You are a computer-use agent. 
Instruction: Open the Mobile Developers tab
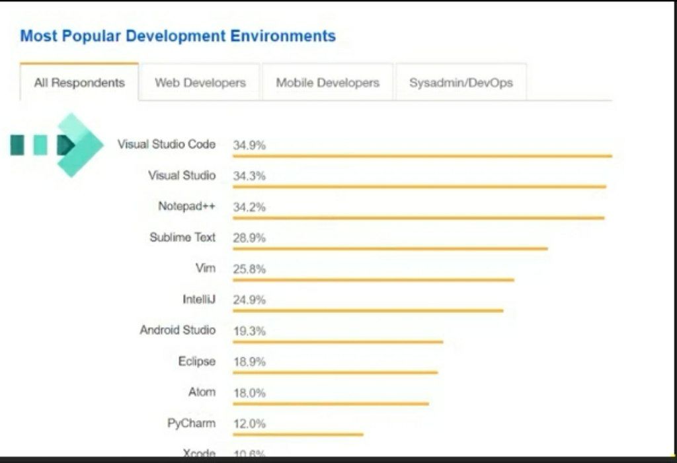pos(328,82)
